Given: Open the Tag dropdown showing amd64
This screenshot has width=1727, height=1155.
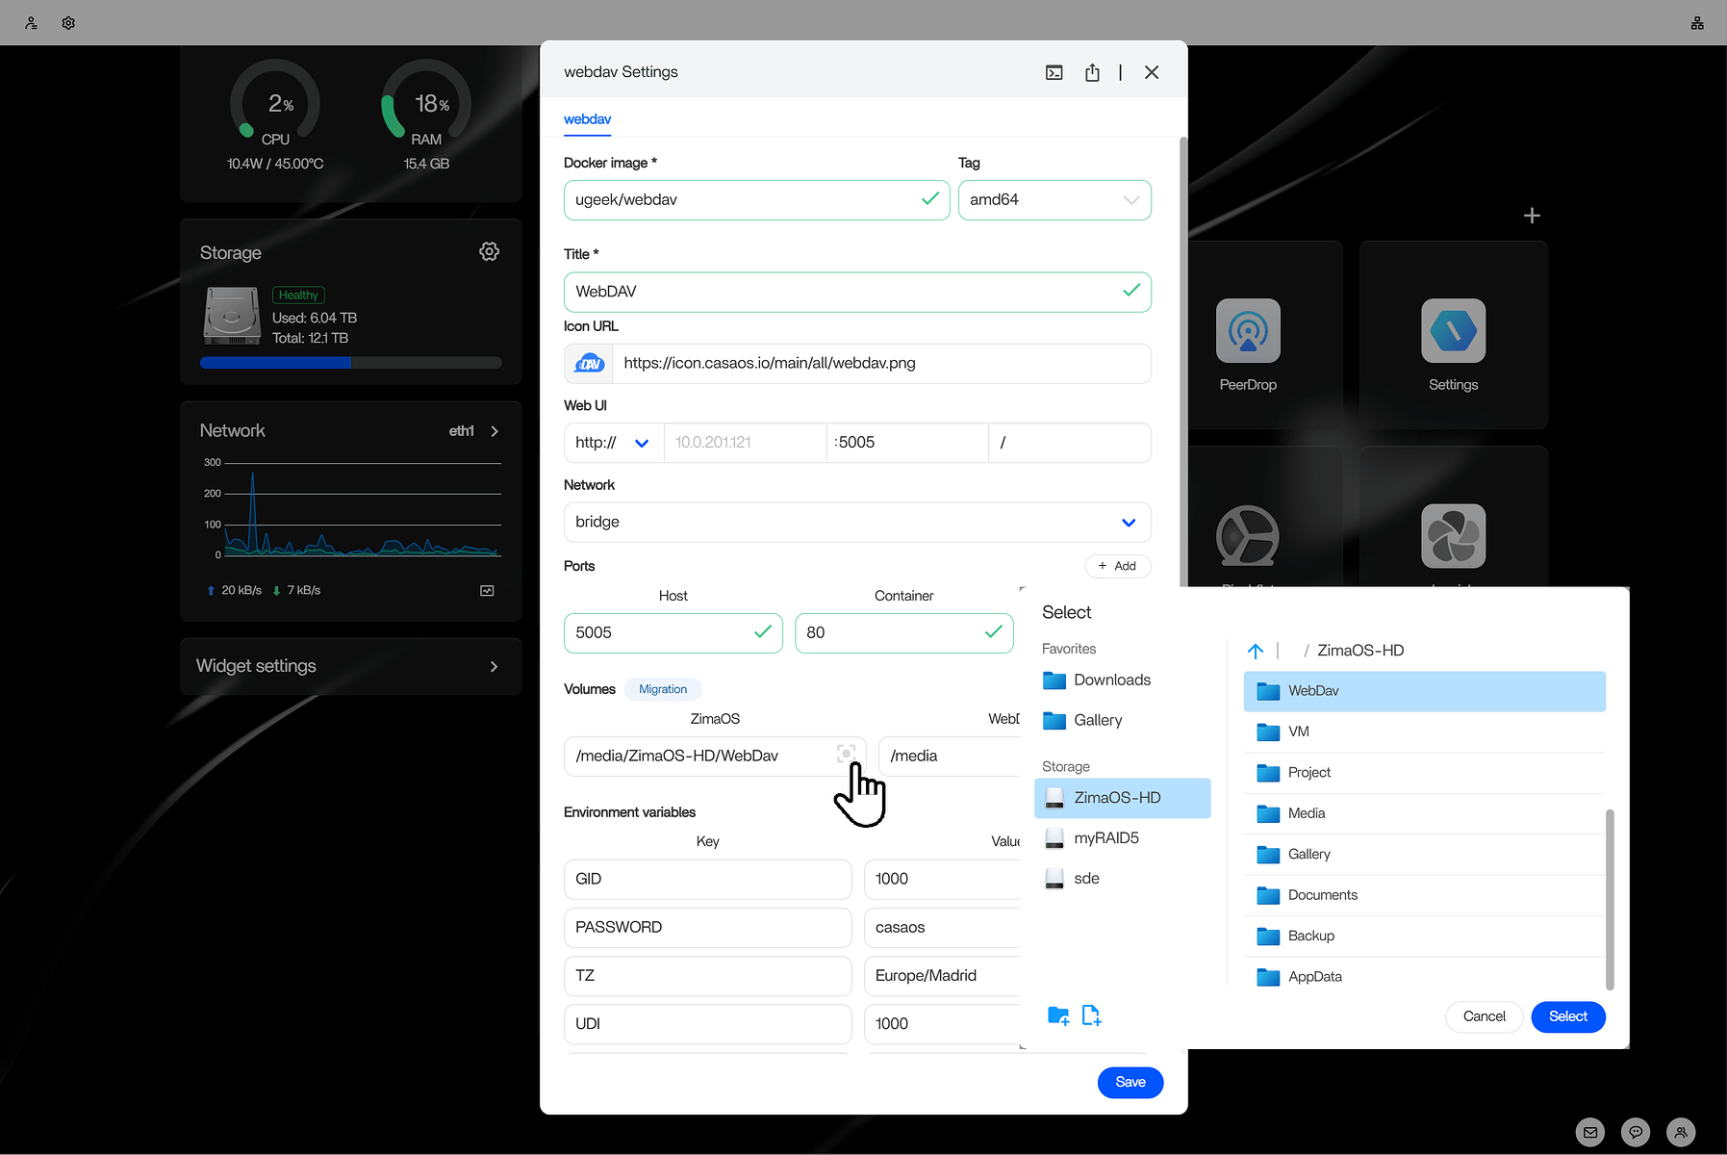Looking at the screenshot, I should point(1054,200).
